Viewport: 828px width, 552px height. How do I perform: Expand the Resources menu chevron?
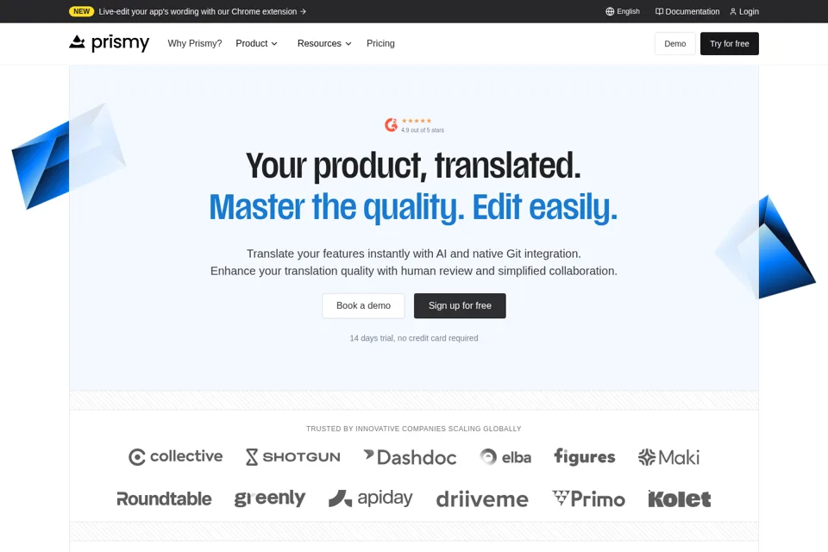[348, 44]
